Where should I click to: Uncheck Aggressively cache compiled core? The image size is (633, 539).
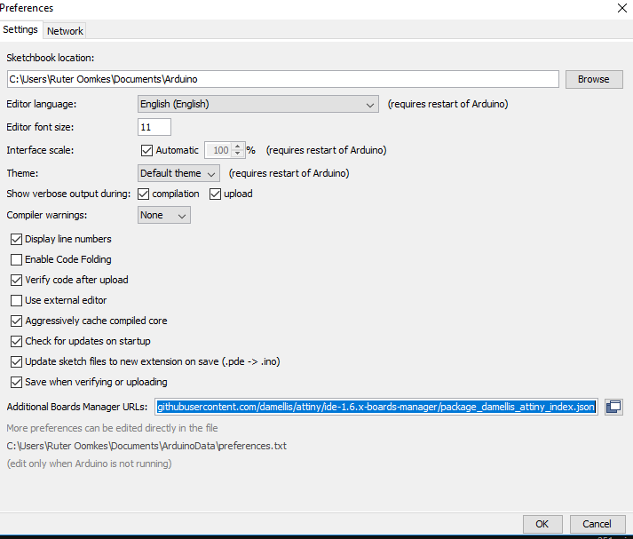click(17, 321)
